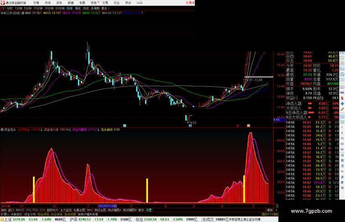
Task: Select the 多 multi-period icon in sidebar
Action: [342, 177]
